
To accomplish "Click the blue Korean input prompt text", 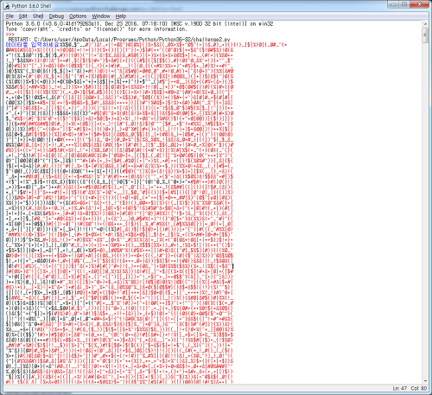I will click(32, 45).
